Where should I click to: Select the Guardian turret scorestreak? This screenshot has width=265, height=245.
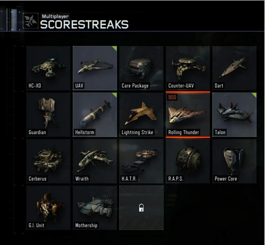pyautogui.click(x=48, y=115)
